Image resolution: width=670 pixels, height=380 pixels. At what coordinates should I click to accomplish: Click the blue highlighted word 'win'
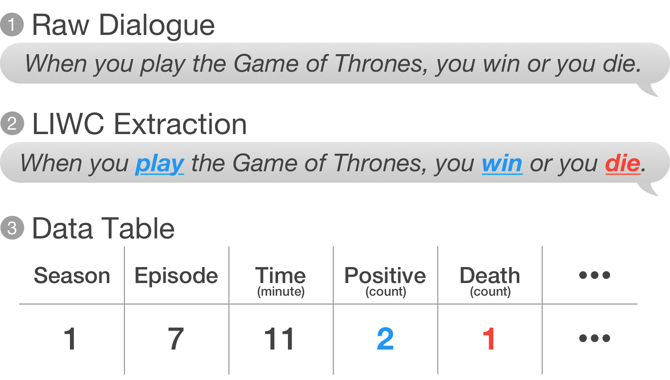point(502,164)
